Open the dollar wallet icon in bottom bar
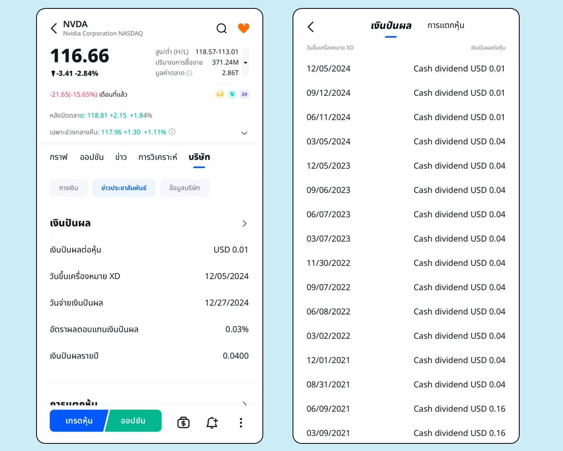The image size is (563, 451). (183, 422)
